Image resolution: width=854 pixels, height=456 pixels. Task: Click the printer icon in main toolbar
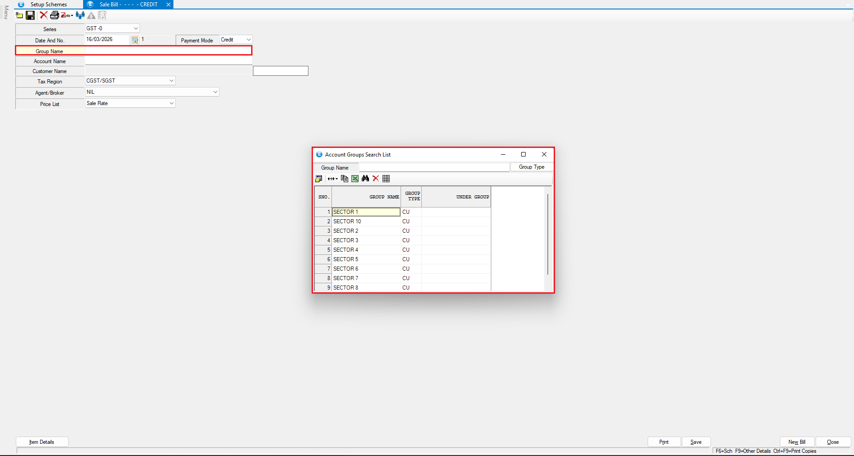coord(54,15)
